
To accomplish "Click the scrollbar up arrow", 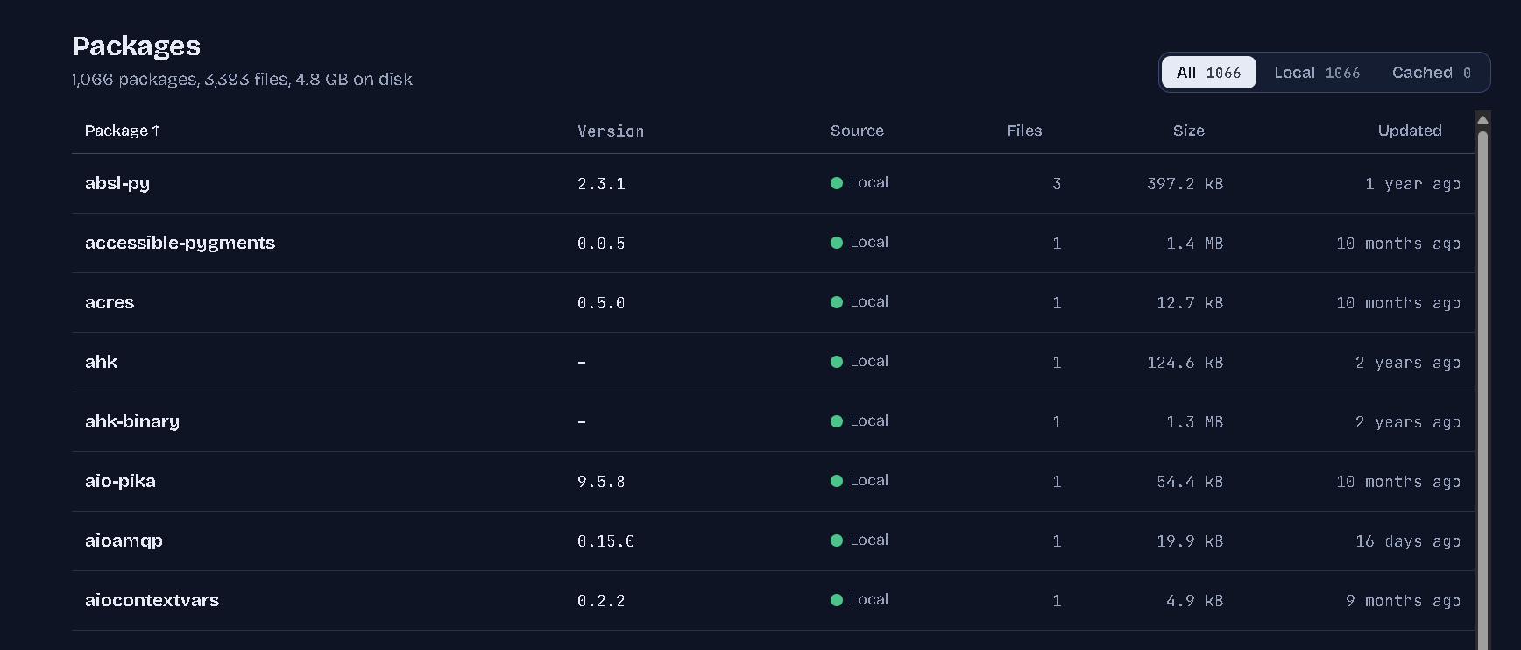I will [x=1482, y=119].
